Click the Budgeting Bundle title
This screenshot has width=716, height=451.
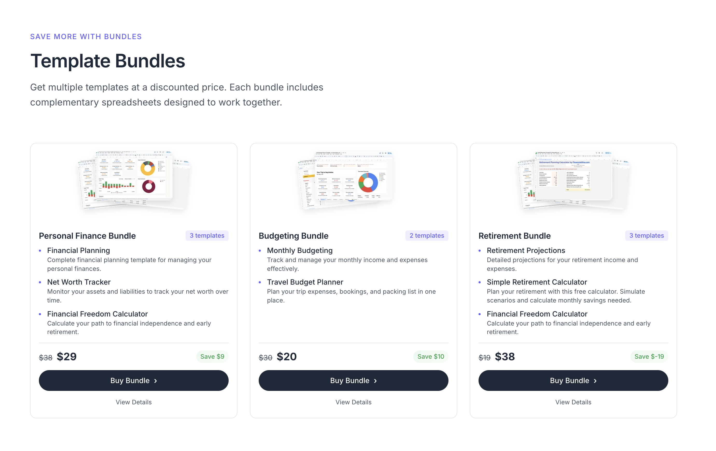point(293,236)
